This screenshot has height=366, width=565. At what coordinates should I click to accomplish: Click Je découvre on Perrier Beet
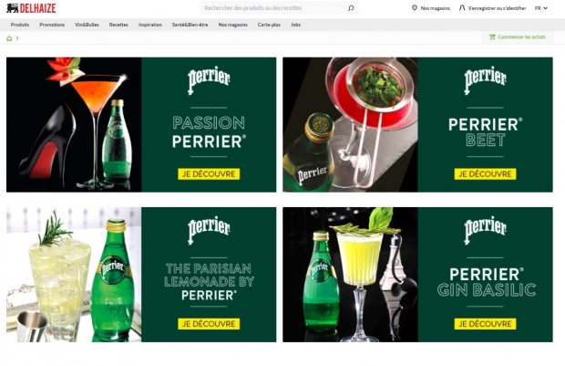[485, 174]
